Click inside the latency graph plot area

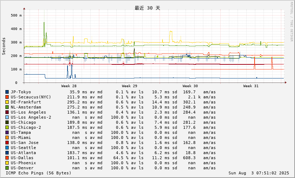point(154,46)
